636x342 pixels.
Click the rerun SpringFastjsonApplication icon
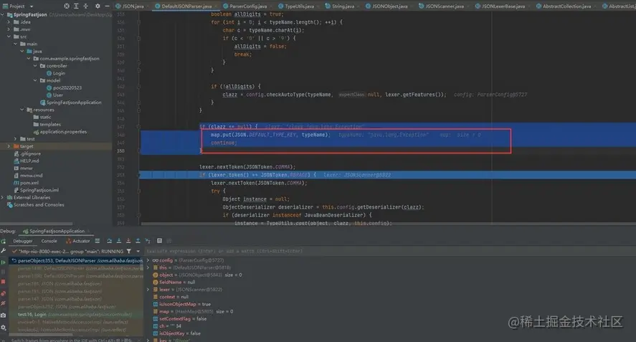tap(4, 241)
